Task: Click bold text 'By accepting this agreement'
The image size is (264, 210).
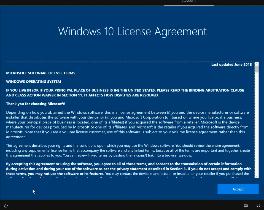Action: pyautogui.click(x=33, y=164)
